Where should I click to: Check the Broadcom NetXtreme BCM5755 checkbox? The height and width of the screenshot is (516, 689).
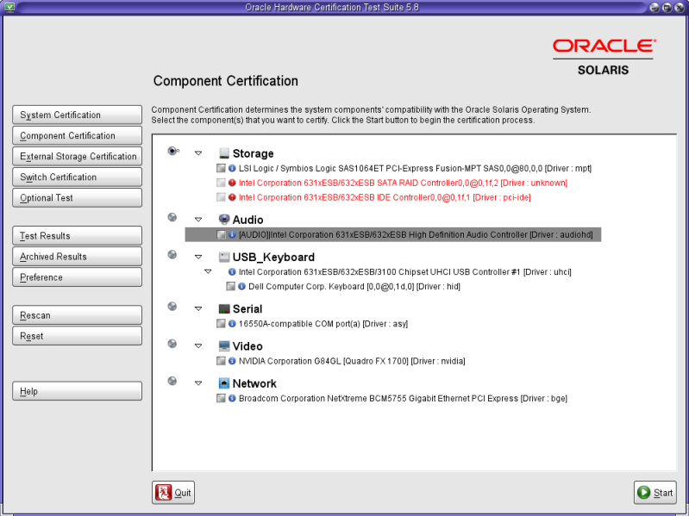pyautogui.click(x=221, y=398)
